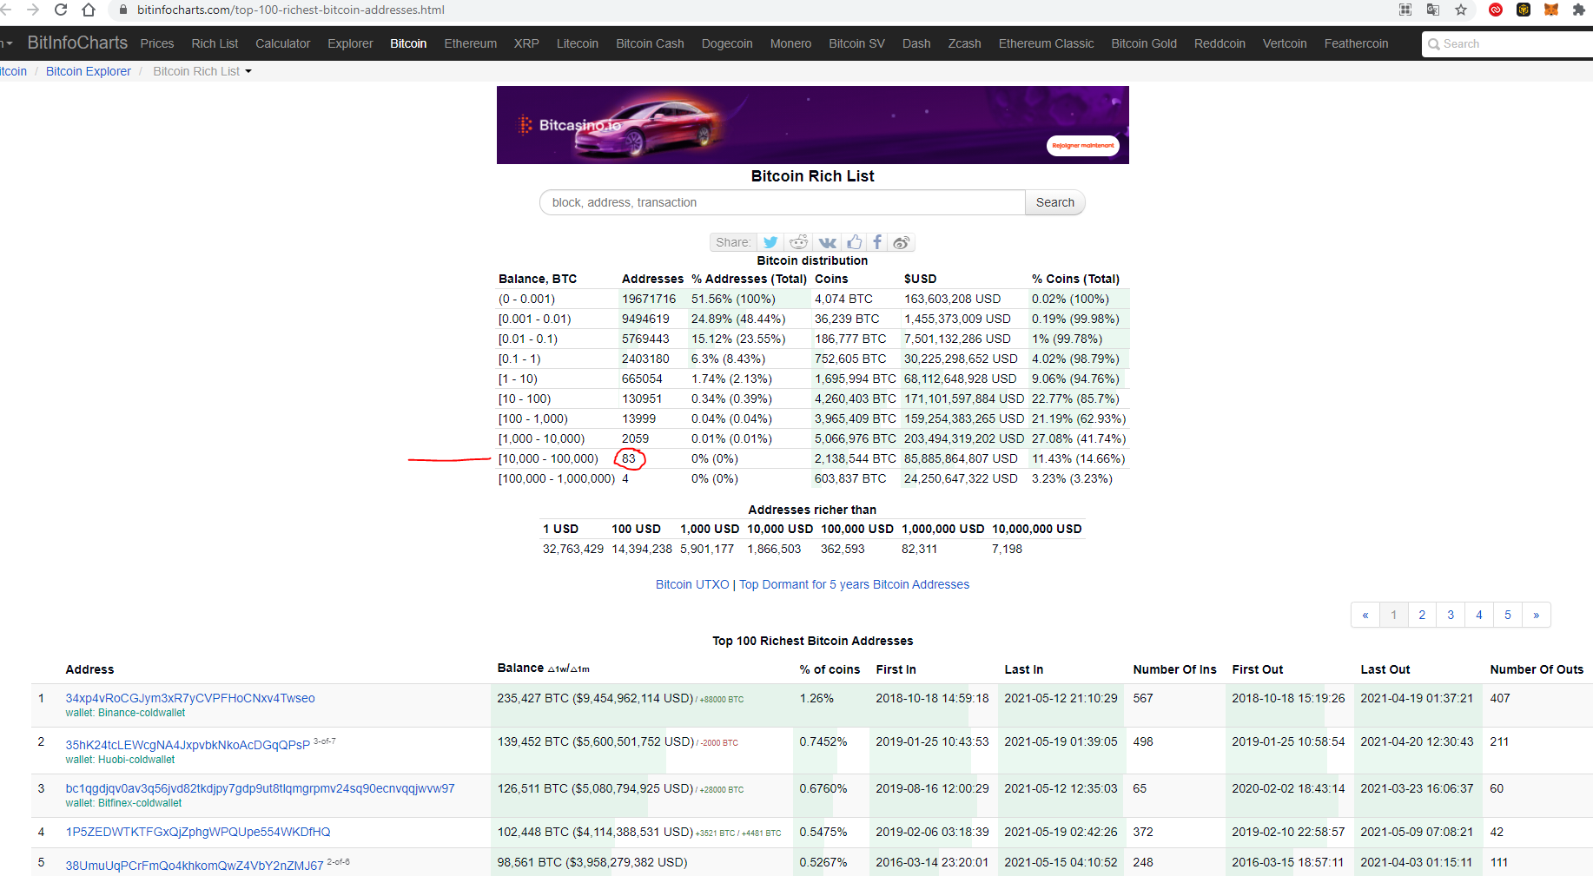The width and height of the screenshot is (1593, 876).
Task: Go to previous page with « arrow
Action: click(1365, 615)
